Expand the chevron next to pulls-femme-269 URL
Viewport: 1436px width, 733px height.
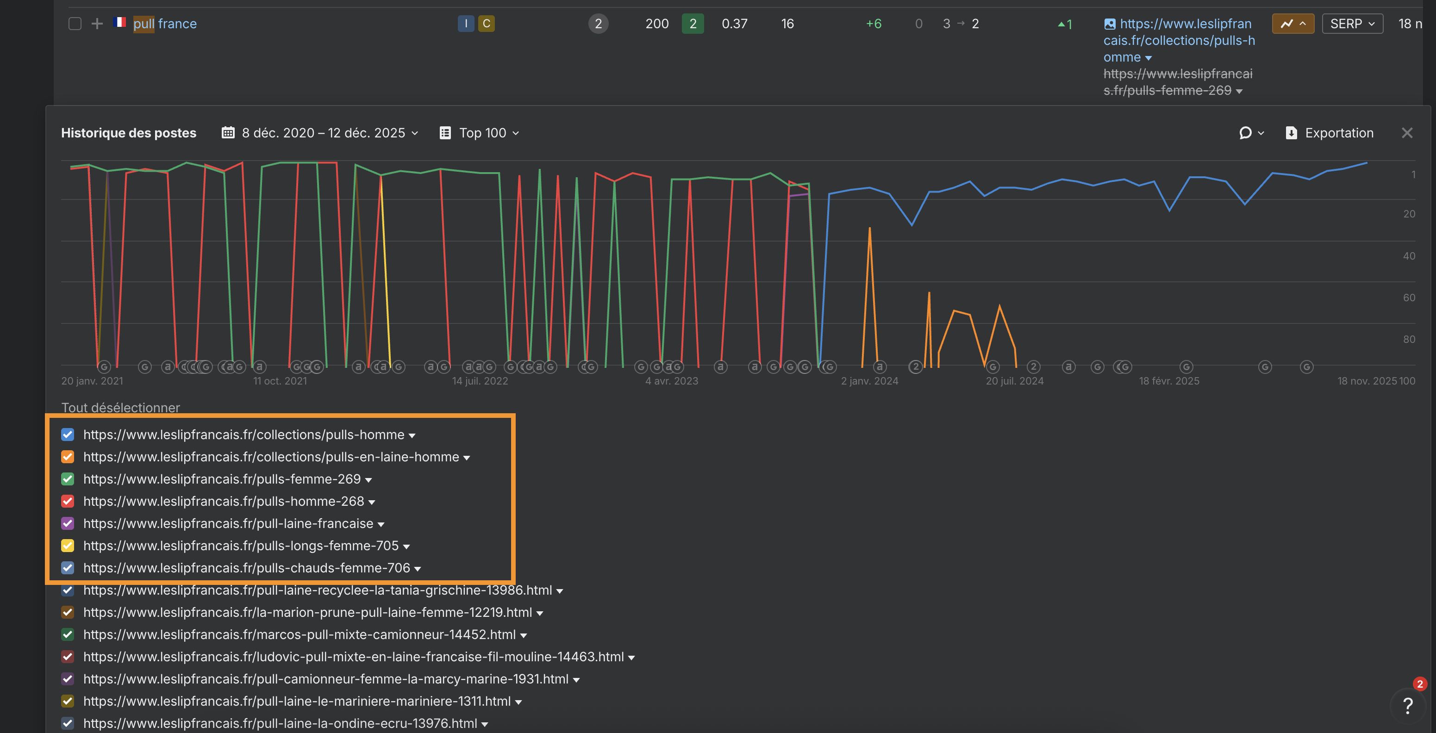pos(369,479)
